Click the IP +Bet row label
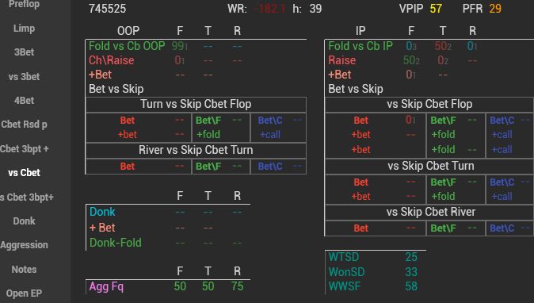Screen dimensions: 534x303 [340, 75]
